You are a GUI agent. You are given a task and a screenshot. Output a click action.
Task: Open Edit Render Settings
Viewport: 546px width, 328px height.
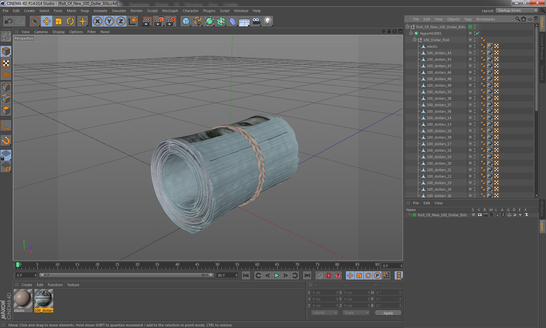pos(171,21)
